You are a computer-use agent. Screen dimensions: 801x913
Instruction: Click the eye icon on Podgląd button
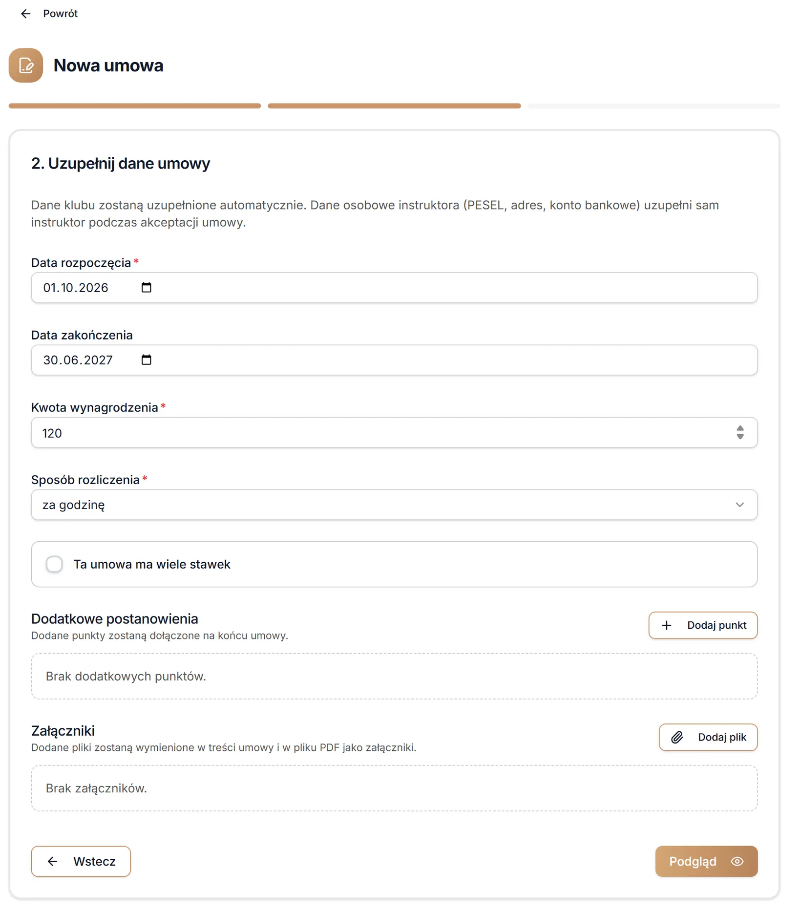(737, 861)
